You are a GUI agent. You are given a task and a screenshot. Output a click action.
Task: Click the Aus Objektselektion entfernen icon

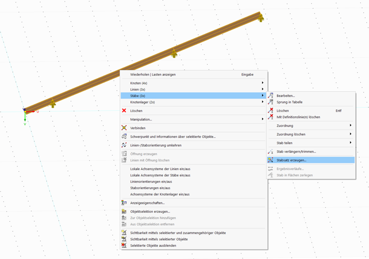pos(124,224)
